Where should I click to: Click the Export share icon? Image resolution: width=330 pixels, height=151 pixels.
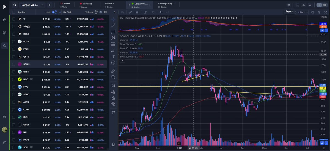[x=288, y=5]
